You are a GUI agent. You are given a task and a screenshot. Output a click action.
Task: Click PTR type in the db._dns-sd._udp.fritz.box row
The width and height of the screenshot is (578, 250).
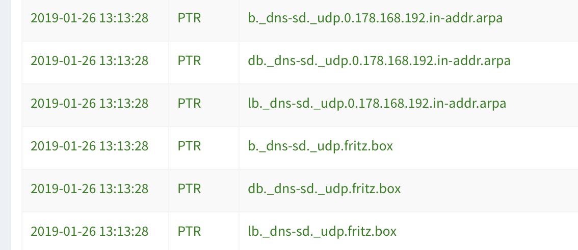pyautogui.click(x=190, y=189)
